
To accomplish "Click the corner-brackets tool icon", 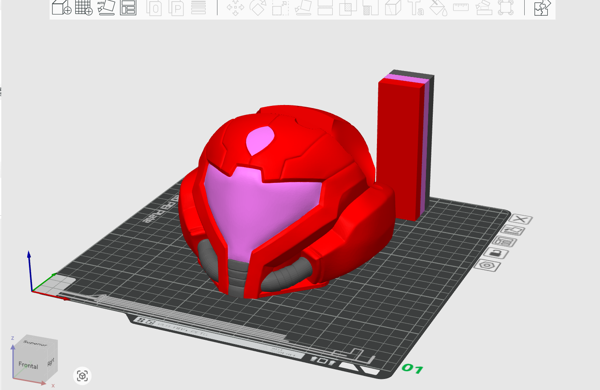I will (506, 7).
